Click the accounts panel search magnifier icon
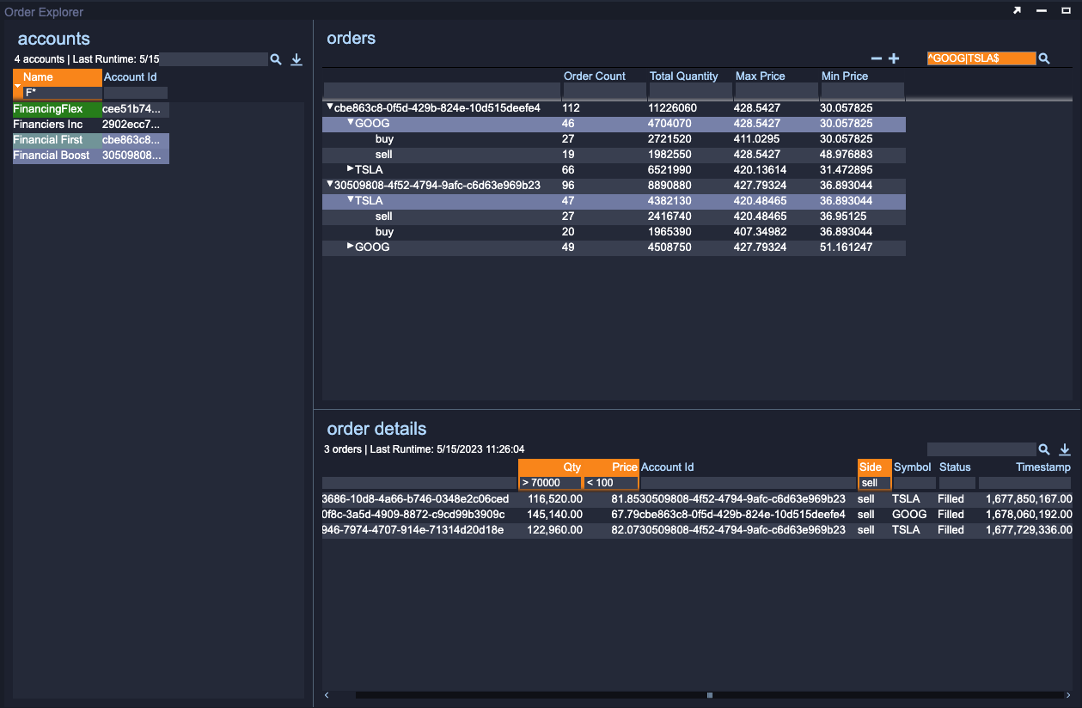Viewport: 1082px width, 708px height. 276,59
